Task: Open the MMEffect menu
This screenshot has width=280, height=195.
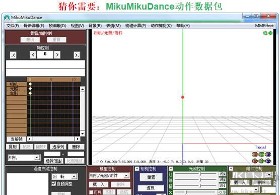Action: pyautogui.click(x=264, y=26)
